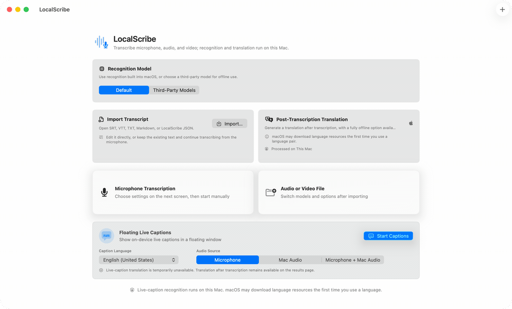Click the Import Transcript document icon

click(101, 119)
